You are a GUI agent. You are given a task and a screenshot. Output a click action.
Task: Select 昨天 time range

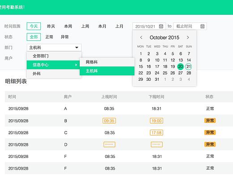coord(51,26)
